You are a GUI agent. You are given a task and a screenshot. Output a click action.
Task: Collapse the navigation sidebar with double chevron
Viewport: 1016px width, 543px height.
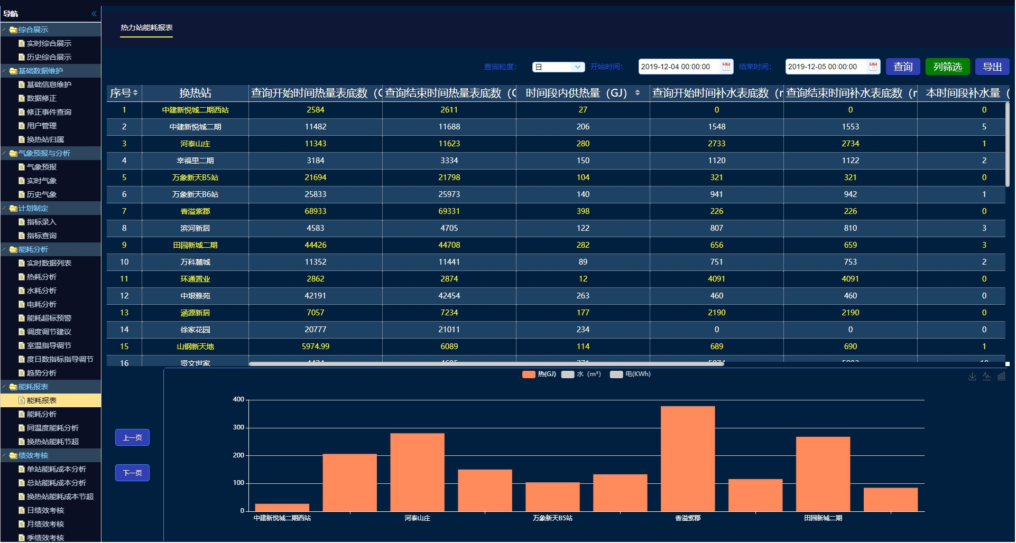tap(94, 14)
